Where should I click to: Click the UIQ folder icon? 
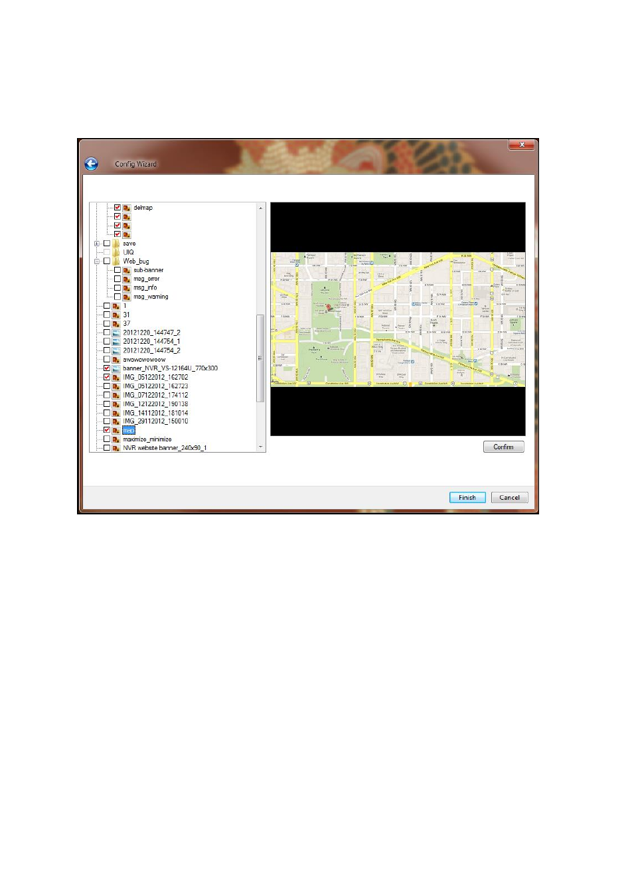116,252
